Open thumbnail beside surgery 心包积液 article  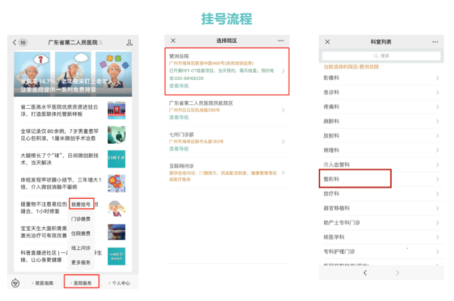point(116,135)
